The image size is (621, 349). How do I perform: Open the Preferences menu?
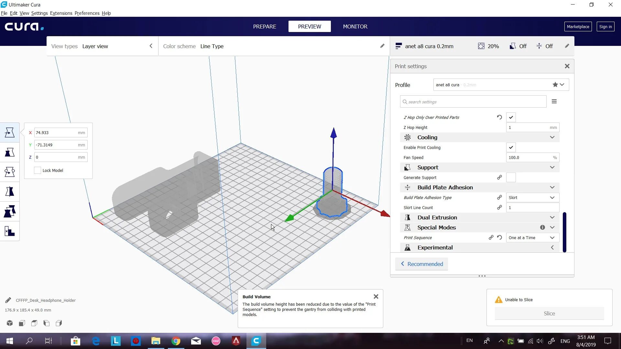87,13
